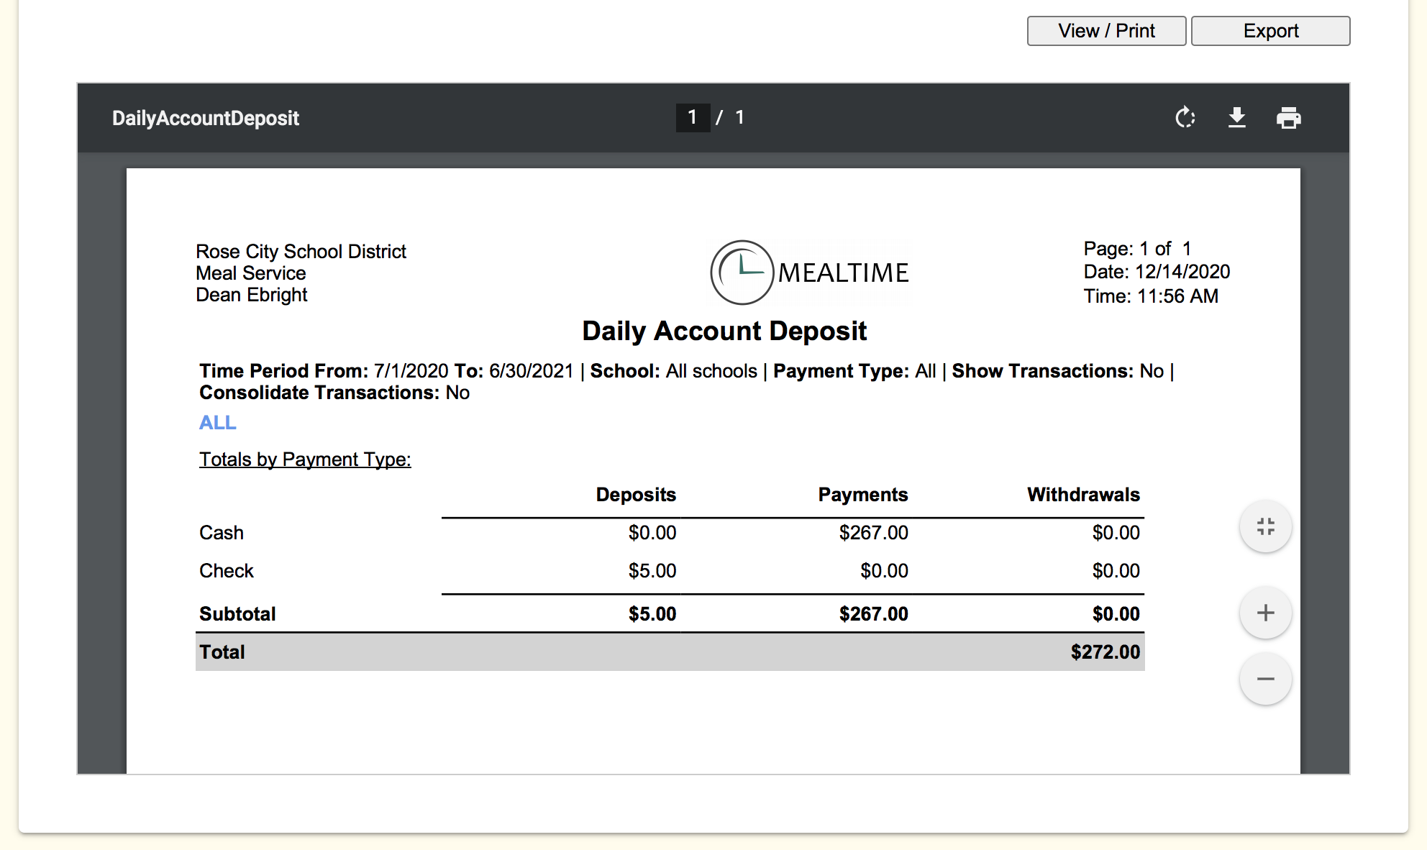Image resolution: width=1427 pixels, height=850 pixels.
Task: Click the Mealtime clock logo
Action: (x=742, y=272)
